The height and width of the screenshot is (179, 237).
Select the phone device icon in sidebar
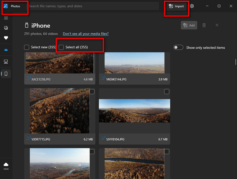pos(6,74)
